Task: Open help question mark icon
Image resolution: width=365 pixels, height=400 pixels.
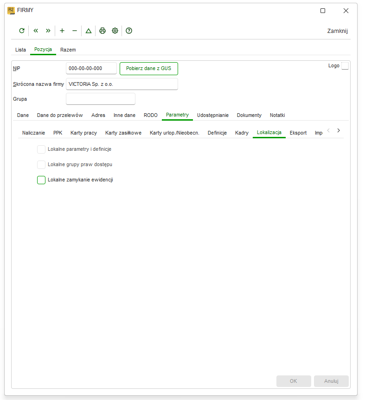Action: [129, 31]
